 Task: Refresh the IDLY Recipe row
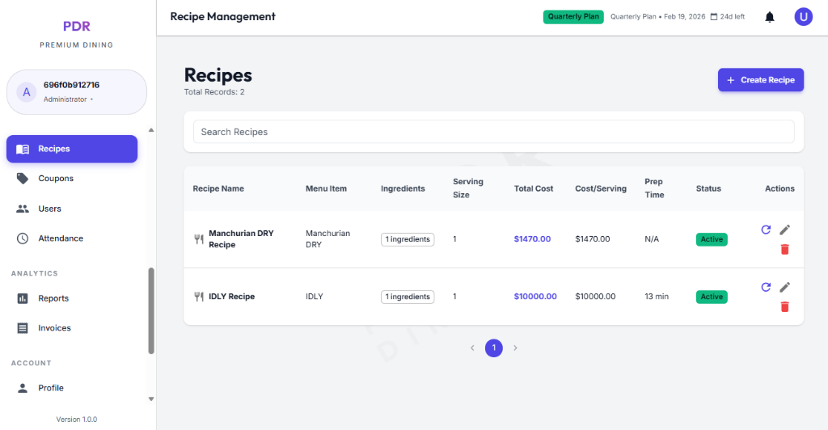coord(766,287)
